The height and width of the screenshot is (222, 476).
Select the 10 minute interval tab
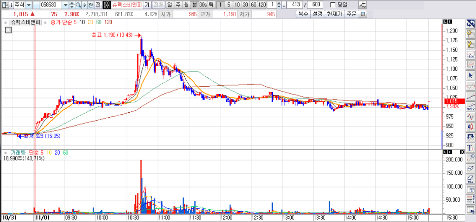pyautogui.click(x=237, y=5)
